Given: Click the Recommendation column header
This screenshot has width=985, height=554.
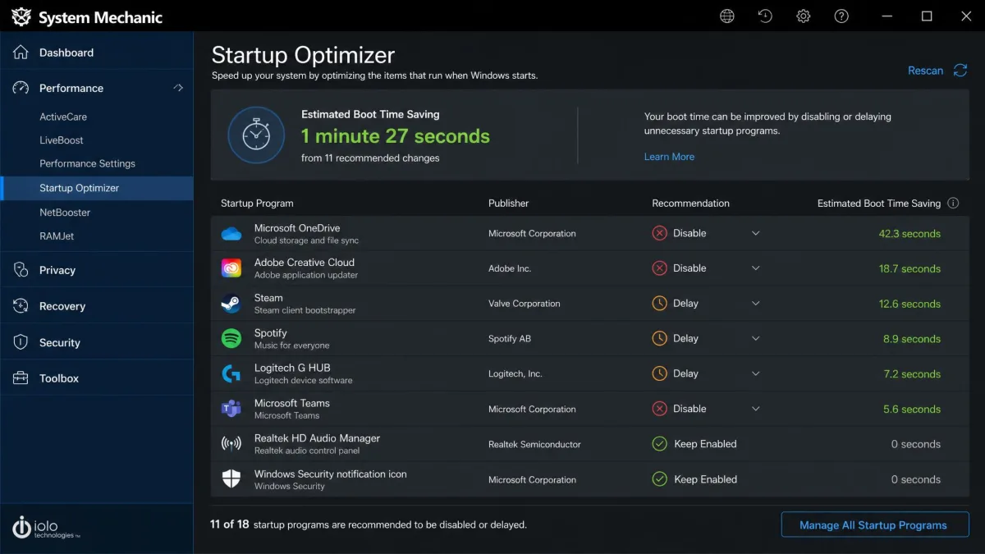Looking at the screenshot, I should point(690,204).
